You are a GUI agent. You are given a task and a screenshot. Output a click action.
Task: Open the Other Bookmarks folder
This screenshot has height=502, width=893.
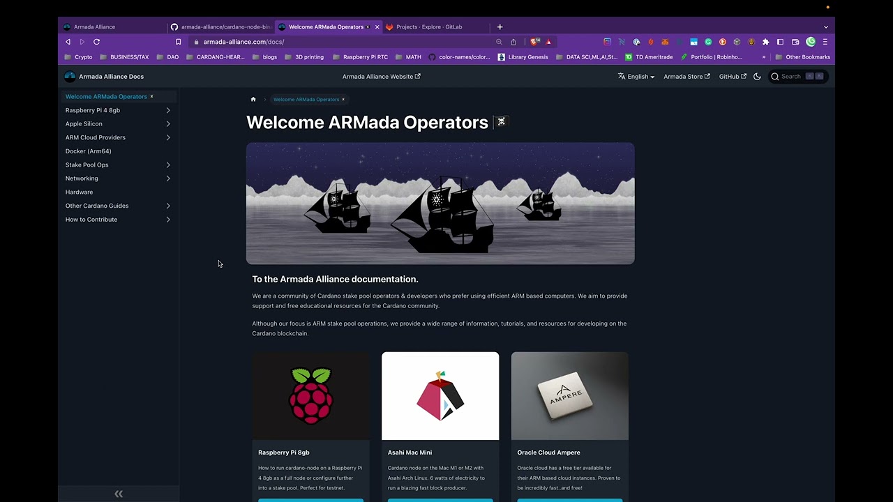tap(802, 57)
